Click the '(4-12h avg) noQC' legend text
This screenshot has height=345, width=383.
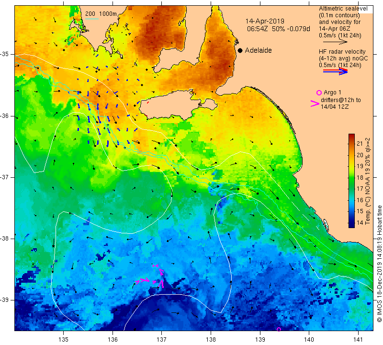(343, 58)
